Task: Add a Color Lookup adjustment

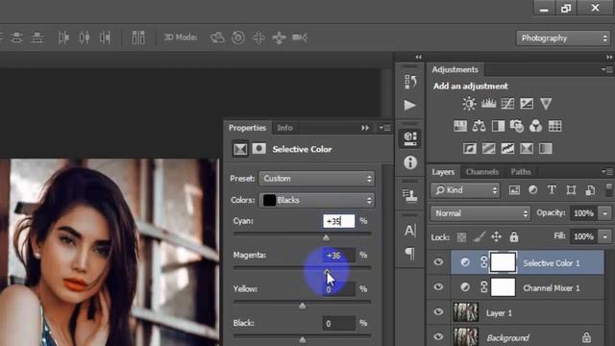Action: pyautogui.click(x=555, y=126)
